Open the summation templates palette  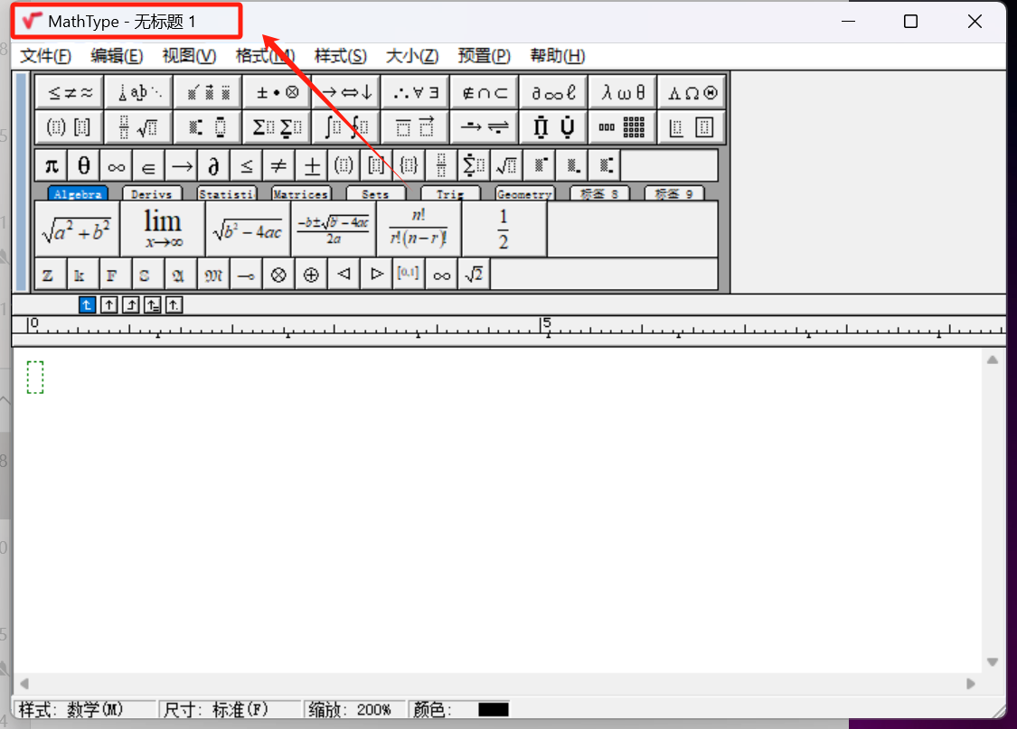[x=278, y=127]
